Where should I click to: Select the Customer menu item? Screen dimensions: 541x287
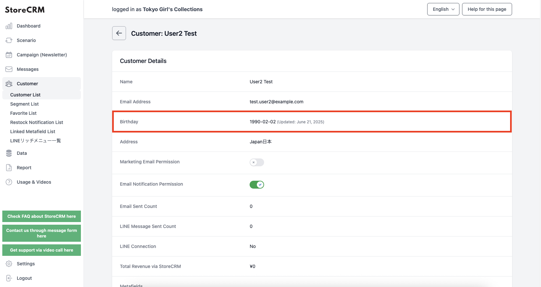click(x=41, y=84)
